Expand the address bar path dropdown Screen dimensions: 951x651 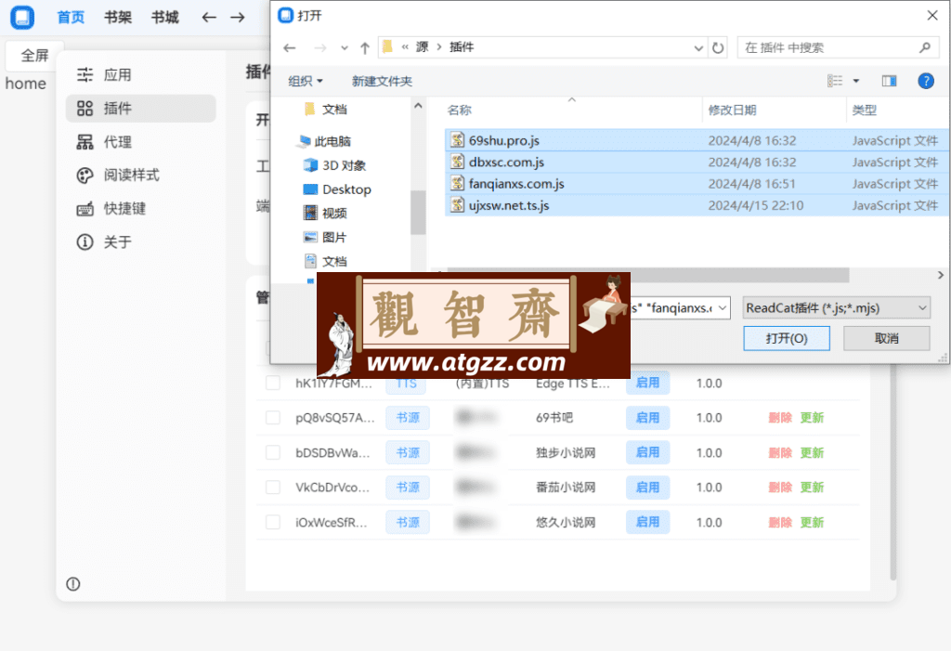(x=698, y=48)
